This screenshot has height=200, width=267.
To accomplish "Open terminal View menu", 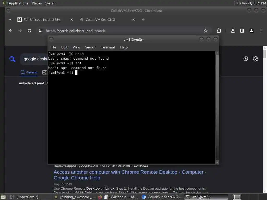I will point(76,47).
